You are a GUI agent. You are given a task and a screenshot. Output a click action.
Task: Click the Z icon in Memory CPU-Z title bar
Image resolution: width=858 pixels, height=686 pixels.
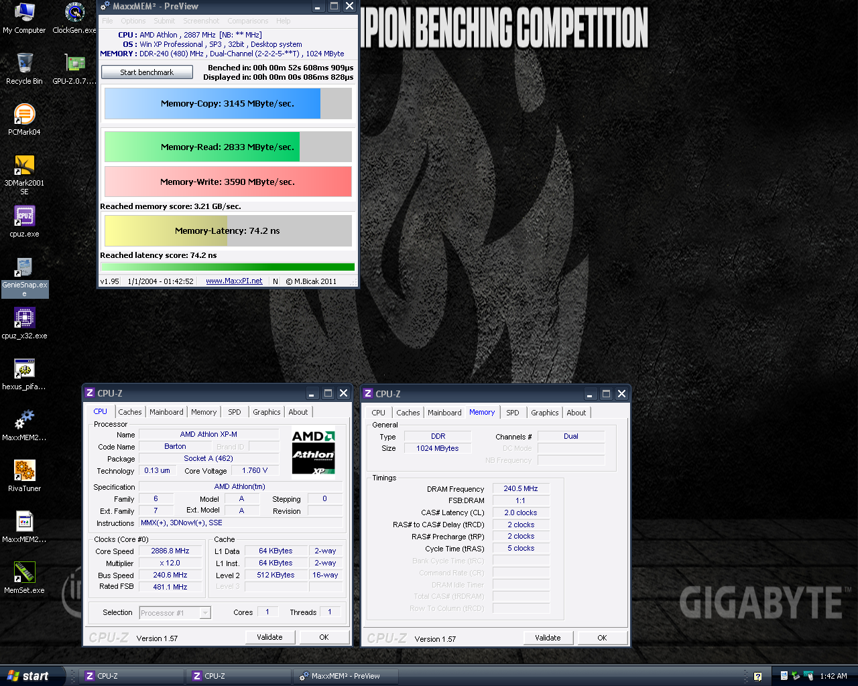(368, 394)
